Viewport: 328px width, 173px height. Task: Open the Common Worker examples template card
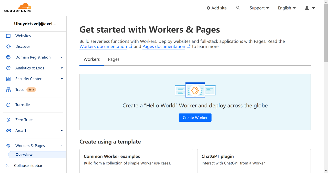[136, 161]
